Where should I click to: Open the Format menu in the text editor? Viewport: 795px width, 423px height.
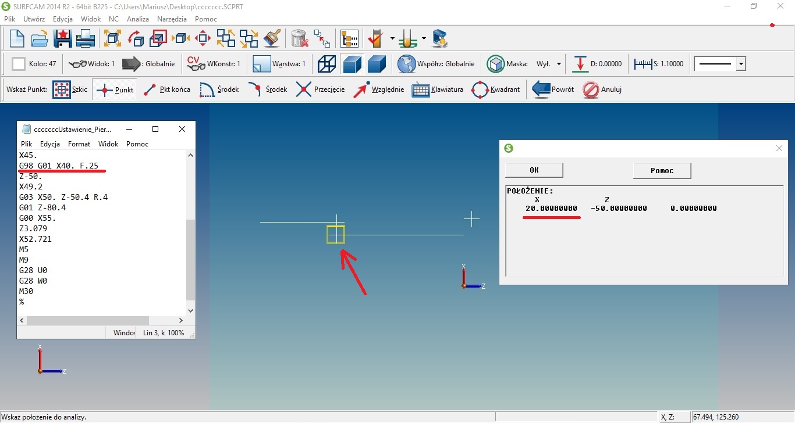(x=79, y=144)
